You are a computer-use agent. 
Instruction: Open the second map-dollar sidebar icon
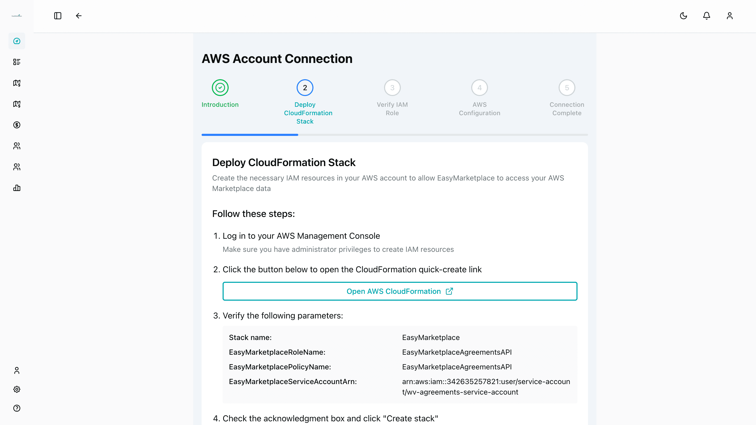click(x=17, y=104)
